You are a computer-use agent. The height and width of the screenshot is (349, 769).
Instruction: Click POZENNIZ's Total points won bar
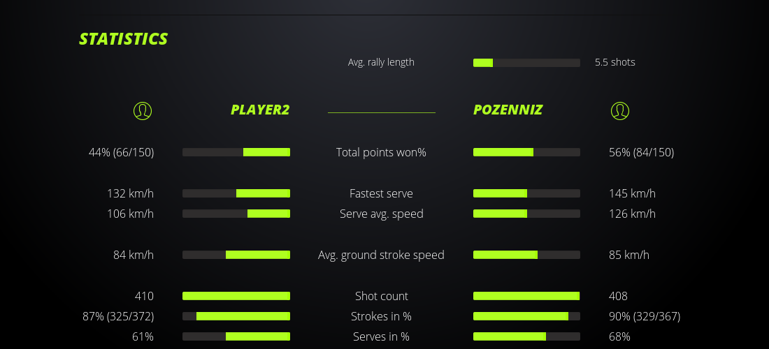pyautogui.click(x=526, y=152)
